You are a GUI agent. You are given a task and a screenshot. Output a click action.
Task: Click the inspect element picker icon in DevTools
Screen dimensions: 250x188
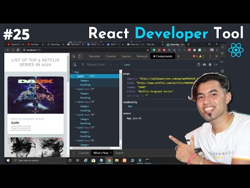pos(74,56)
